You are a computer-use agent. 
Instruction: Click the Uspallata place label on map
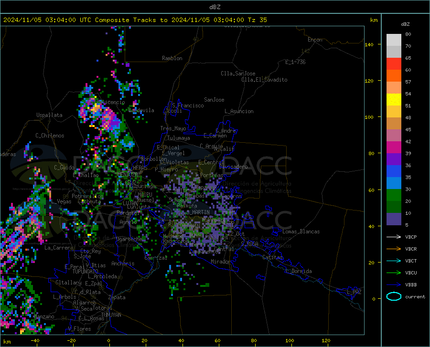point(49,115)
